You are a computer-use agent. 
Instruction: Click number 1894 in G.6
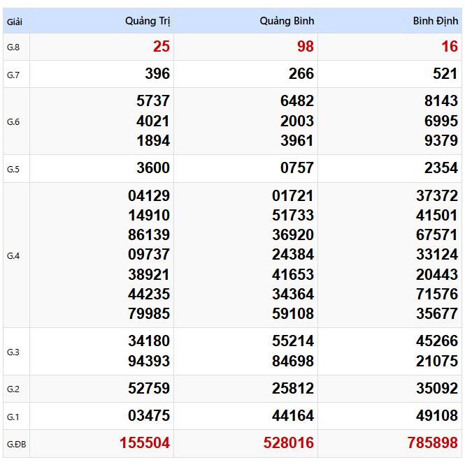click(153, 140)
